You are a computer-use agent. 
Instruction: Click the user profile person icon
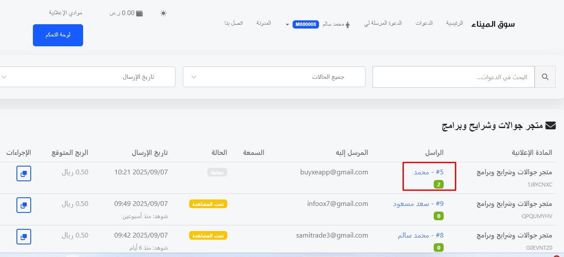click(x=347, y=25)
